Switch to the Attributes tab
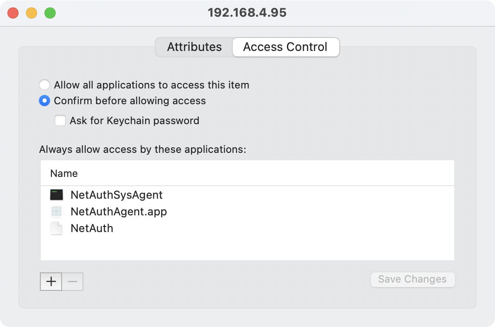495x327 pixels. point(194,47)
